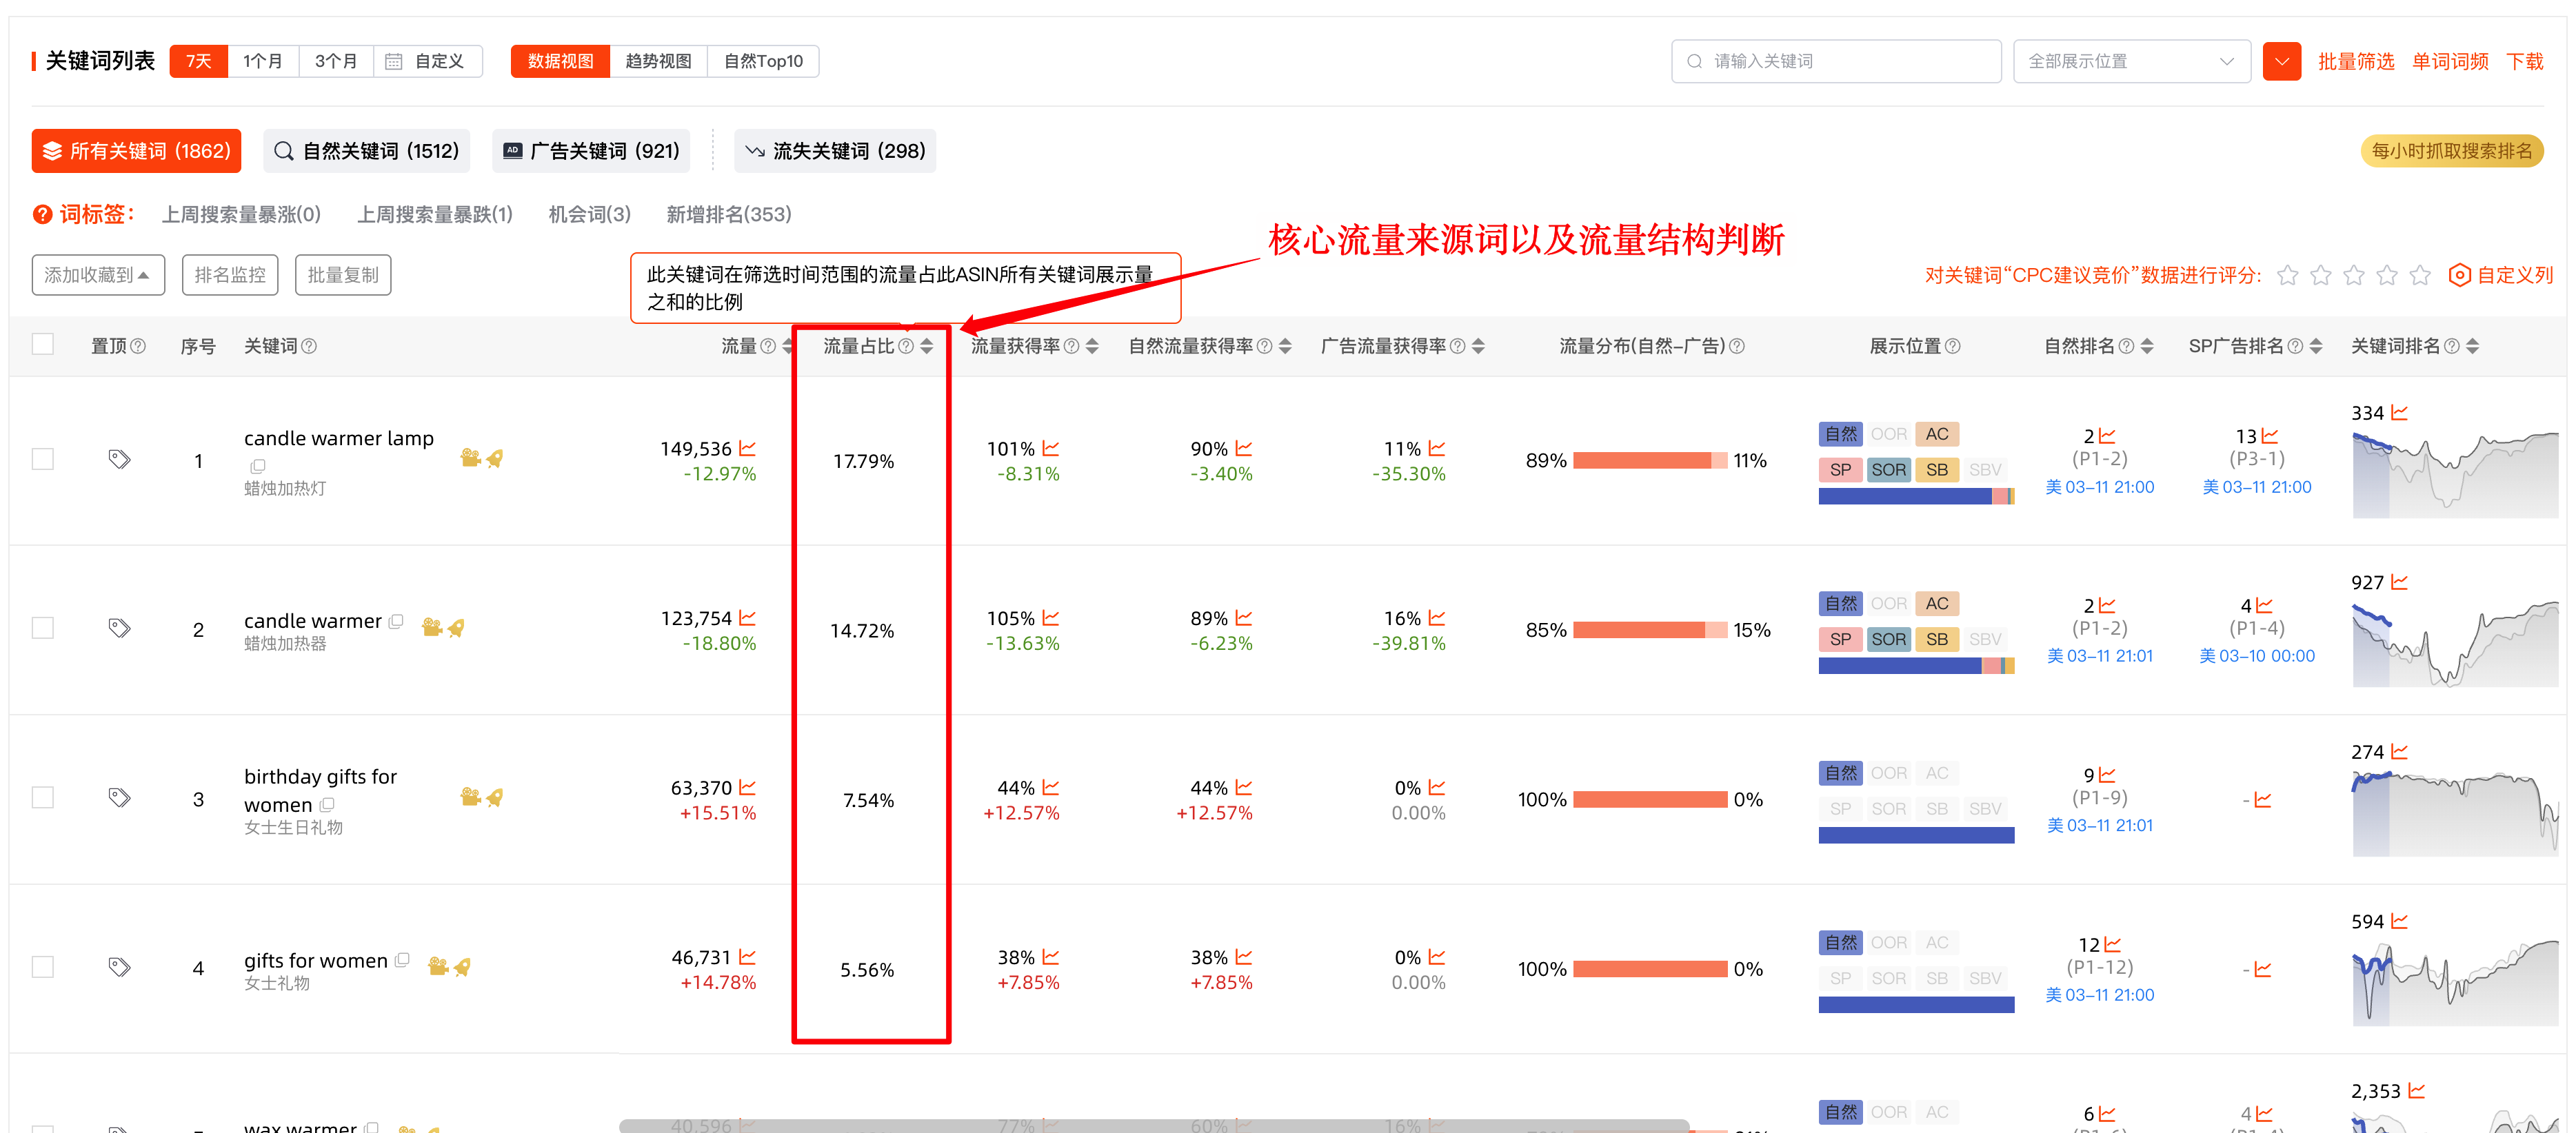Click the rocket icon beside birthday gifts for women
Screen dimensions: 2576x1133
(x=495, y=797)
